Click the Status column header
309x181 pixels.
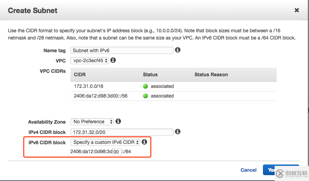coord(150,75)
